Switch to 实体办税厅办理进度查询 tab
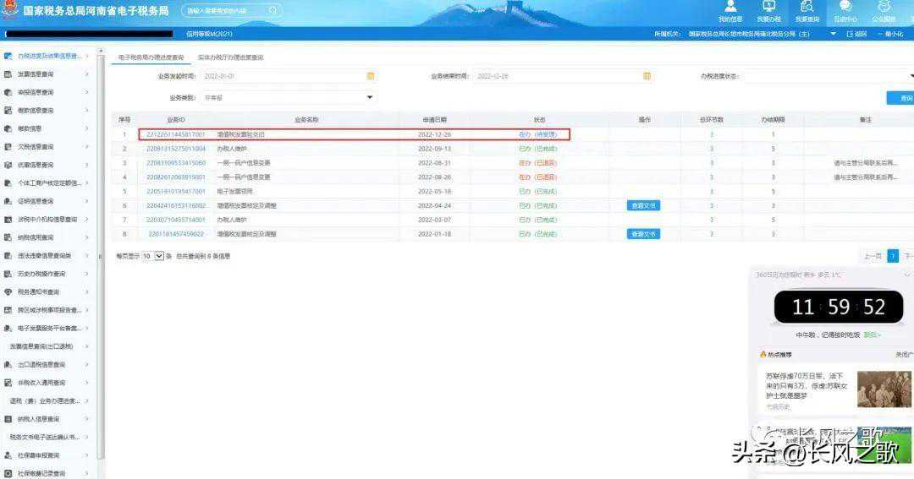The width and height of the screenshot is (914, 479). (x=230, y=57)
